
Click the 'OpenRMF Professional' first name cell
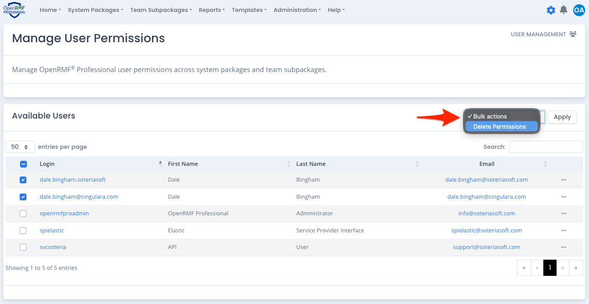pyautogui.click(x=198, y=214)
